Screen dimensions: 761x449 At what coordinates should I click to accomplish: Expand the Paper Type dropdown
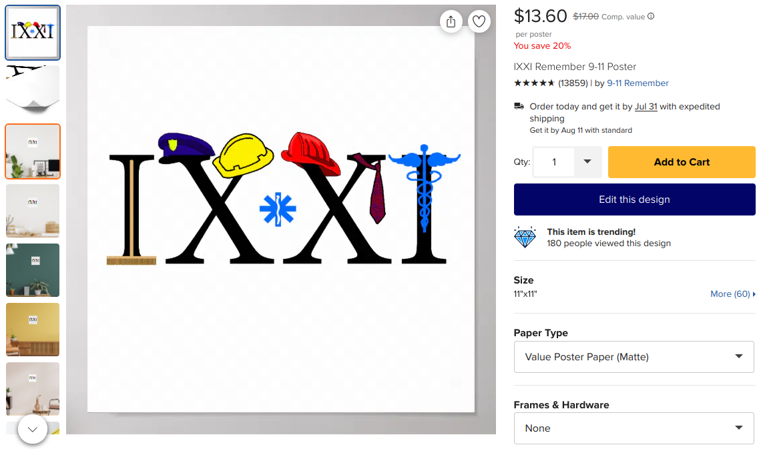coord(634,357)
